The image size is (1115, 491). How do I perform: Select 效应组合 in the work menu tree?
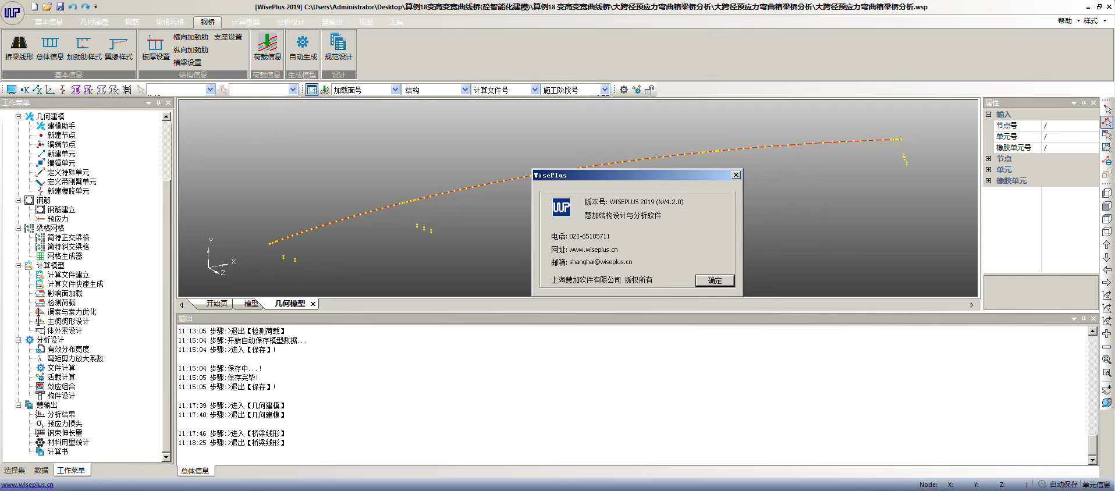pyautogui.click(x=61, y=386)
